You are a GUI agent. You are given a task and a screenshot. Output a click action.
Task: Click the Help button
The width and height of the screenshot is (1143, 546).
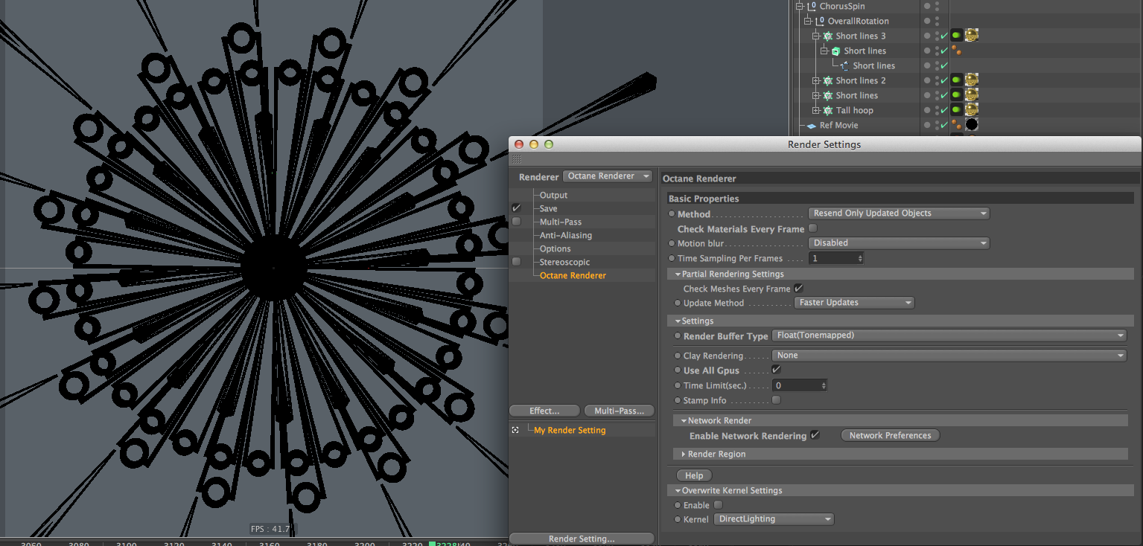coord(694,475)
